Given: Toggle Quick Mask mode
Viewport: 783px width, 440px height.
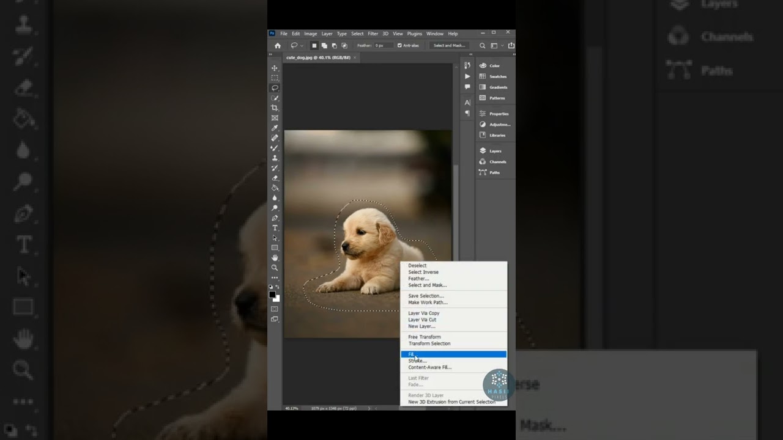Looking at the screenshot, I should (275, 309).
